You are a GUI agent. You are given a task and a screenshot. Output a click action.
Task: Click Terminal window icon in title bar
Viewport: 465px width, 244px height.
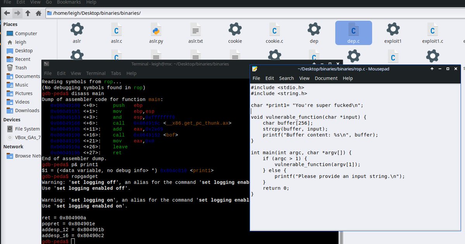(46, 64)
